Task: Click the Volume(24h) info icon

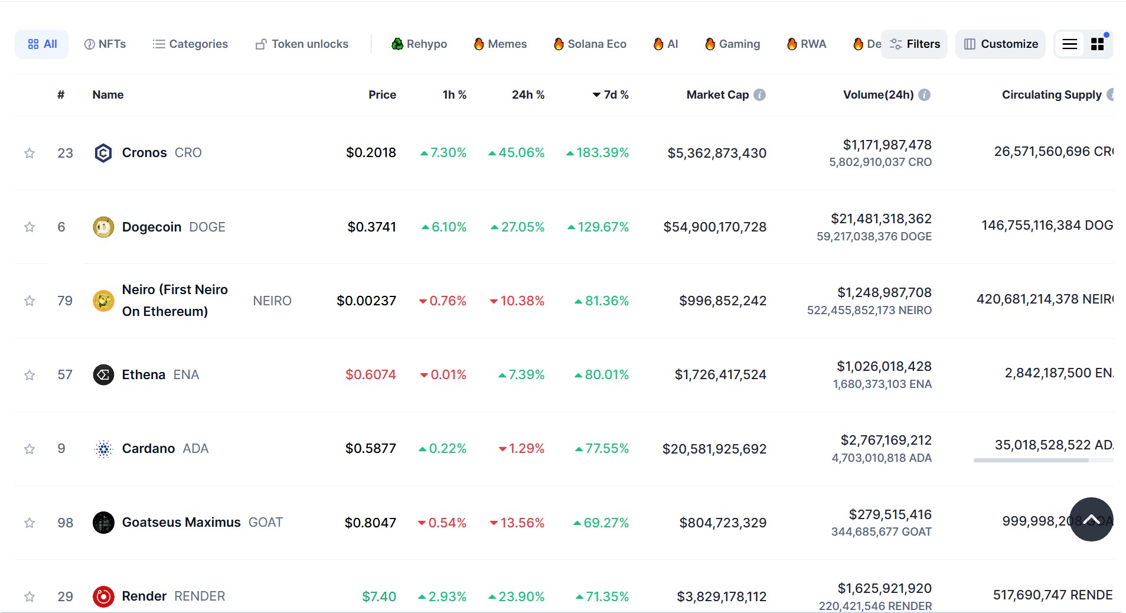Action: (925, 94)
